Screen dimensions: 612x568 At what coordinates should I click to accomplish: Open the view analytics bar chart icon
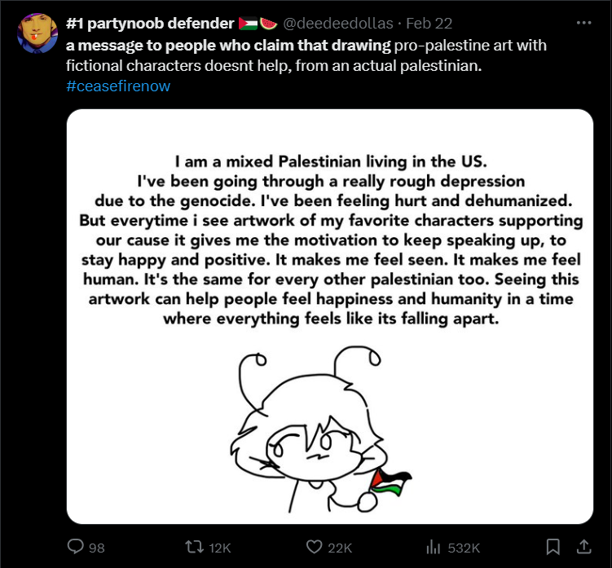434,547
